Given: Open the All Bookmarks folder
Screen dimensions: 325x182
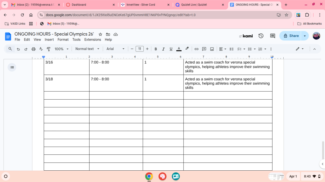Looking at the screenshot, I should coord(310,24).
